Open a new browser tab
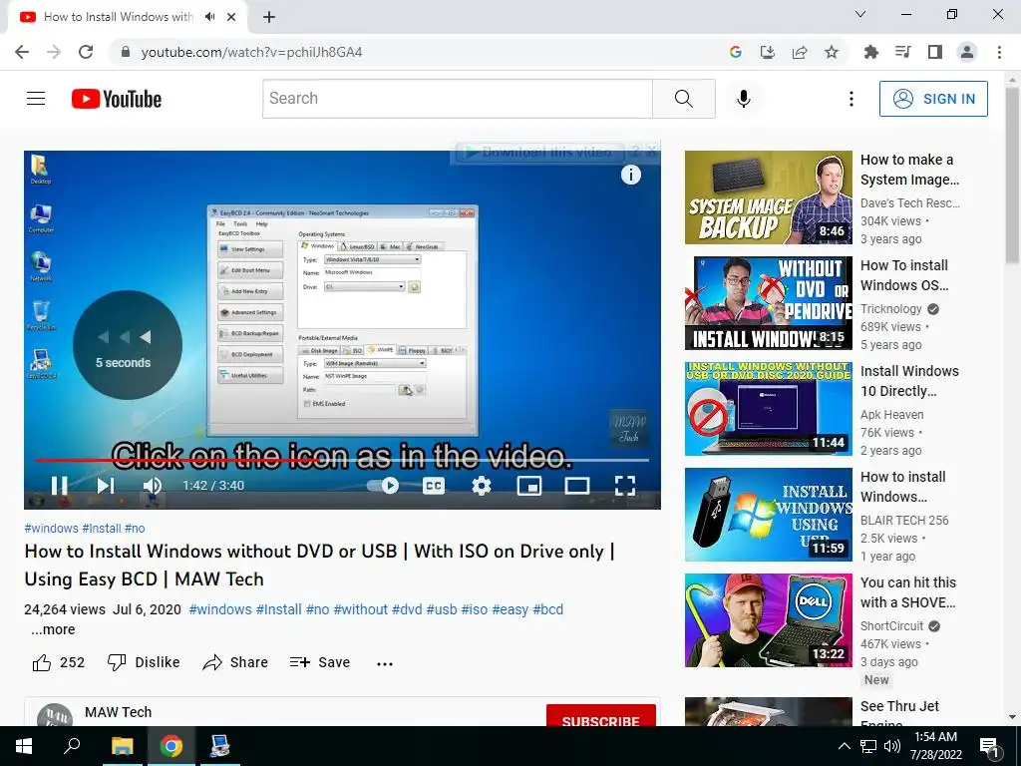The height and width of the screenshot is (766, 1021). point(269,17)
